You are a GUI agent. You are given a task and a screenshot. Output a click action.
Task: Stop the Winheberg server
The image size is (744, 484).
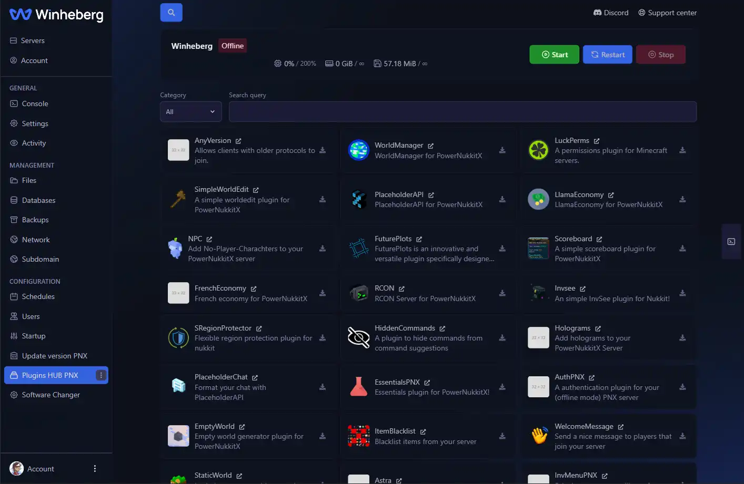tap(660, 55)
